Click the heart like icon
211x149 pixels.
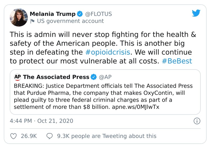point(13,136)
